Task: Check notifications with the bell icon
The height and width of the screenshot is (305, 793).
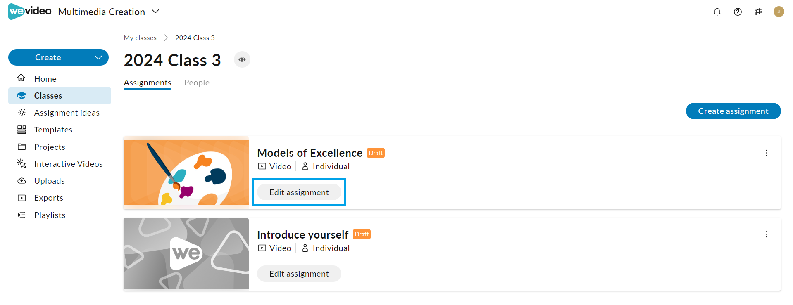Action: tap(717, 12)
